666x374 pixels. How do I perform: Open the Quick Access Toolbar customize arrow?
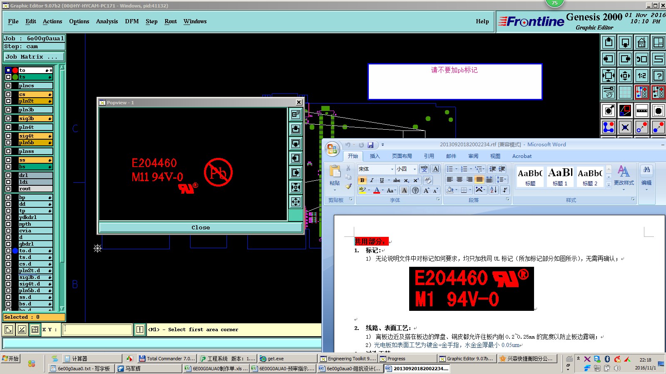383,145
